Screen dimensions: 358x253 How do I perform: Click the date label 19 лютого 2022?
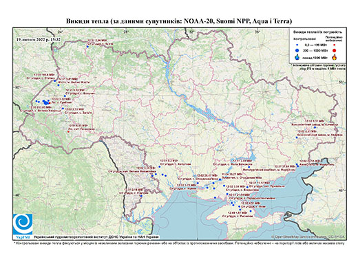point(39,39)
